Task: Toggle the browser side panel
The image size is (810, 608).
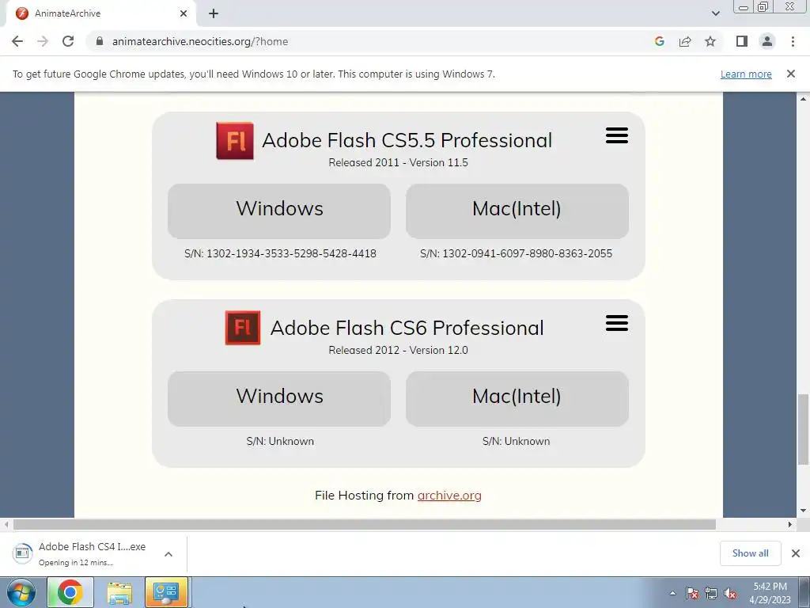Action: 742,41
